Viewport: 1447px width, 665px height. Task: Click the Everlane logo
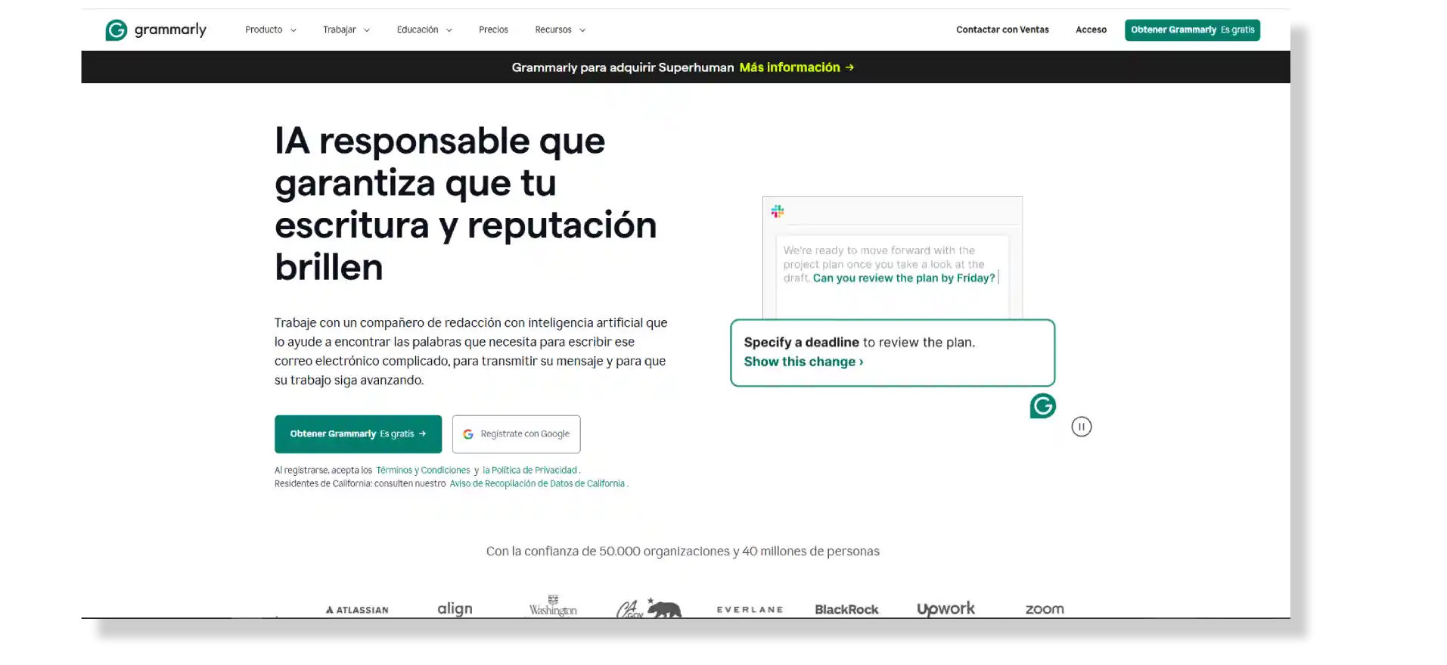coord(750,610)
